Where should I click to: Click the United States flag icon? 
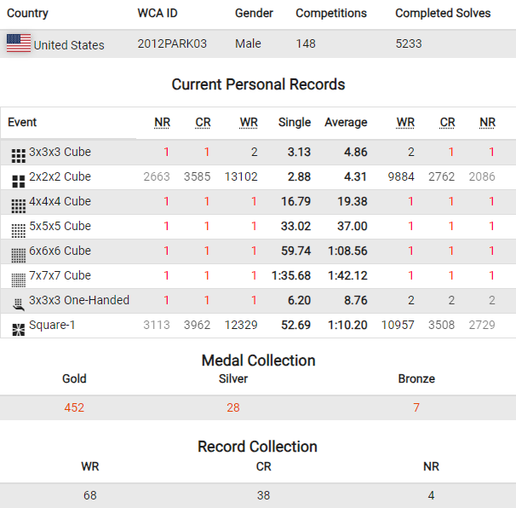[19, 44]
